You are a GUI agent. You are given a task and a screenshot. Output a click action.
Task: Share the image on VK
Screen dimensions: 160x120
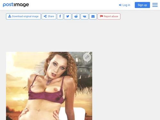tap(84, 16)
